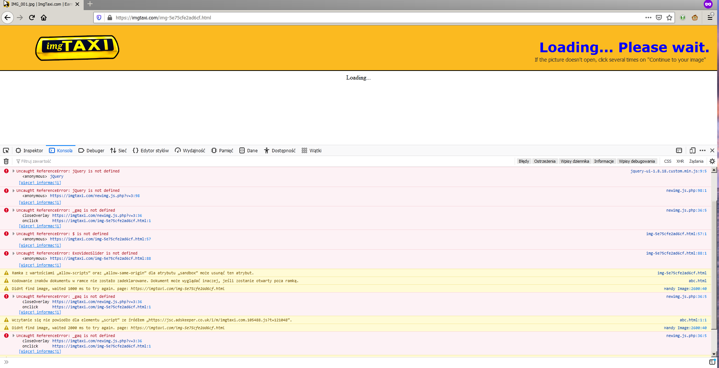Click the imgTAXI logo
This screenshot has height=368, width=719.
[x=77, y=48]
